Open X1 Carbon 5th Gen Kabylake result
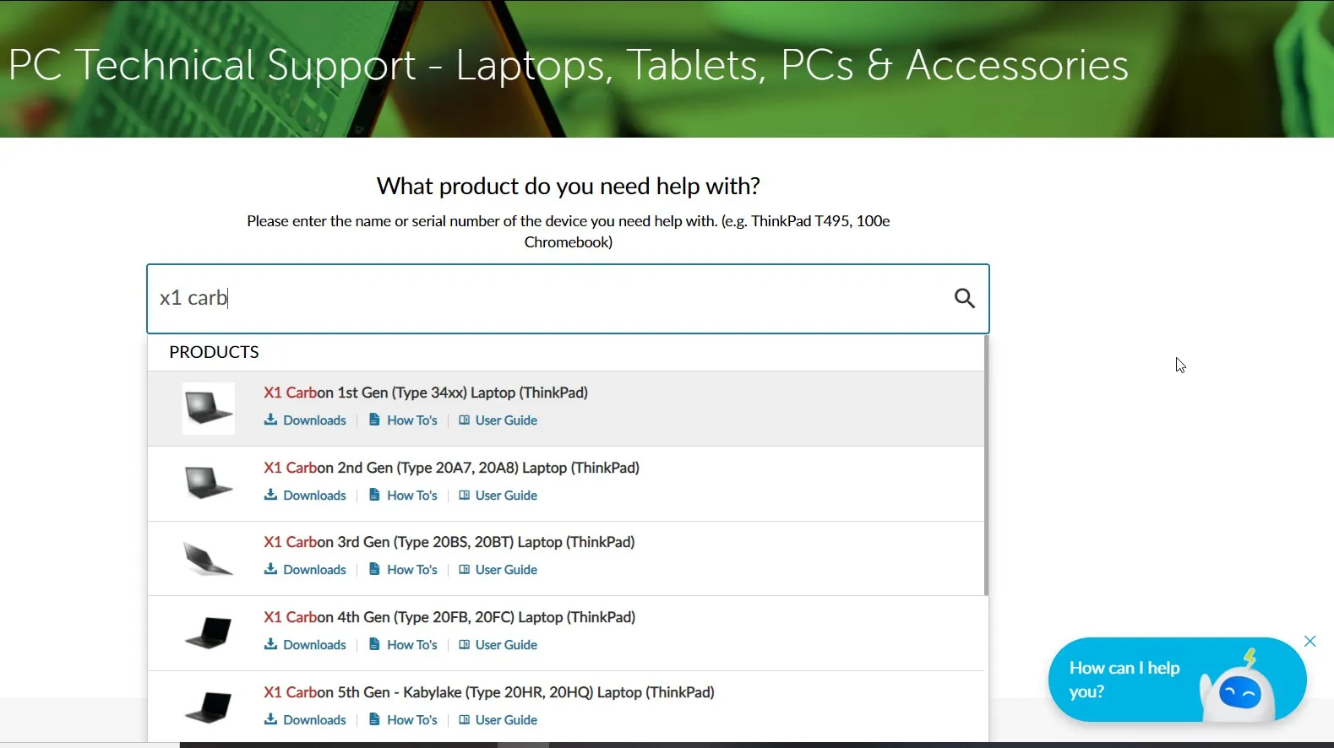Viewport: 1334px width, 748px height. [489, 692]
